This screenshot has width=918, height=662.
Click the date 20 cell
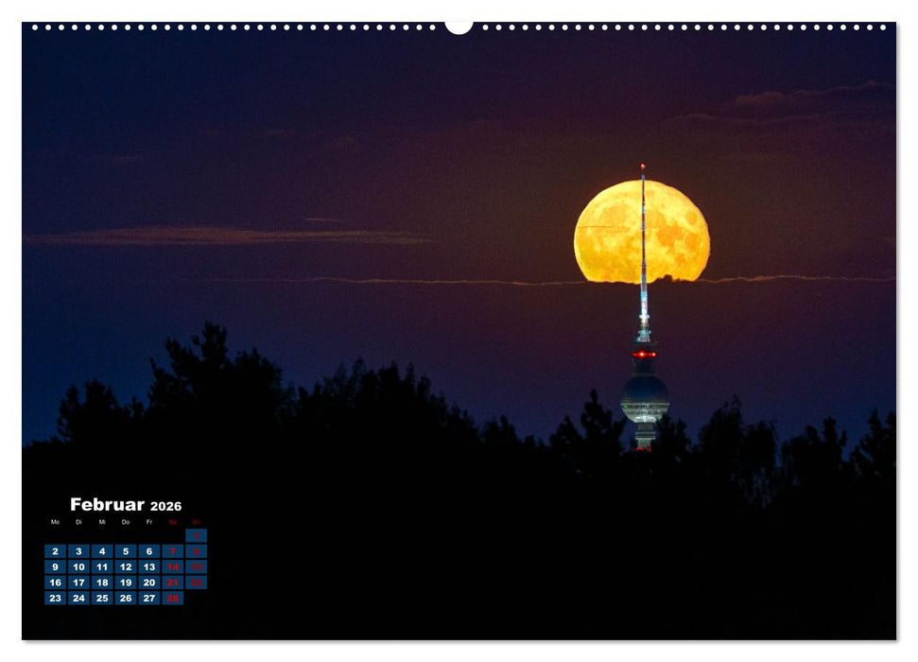(x=149, y=583)
